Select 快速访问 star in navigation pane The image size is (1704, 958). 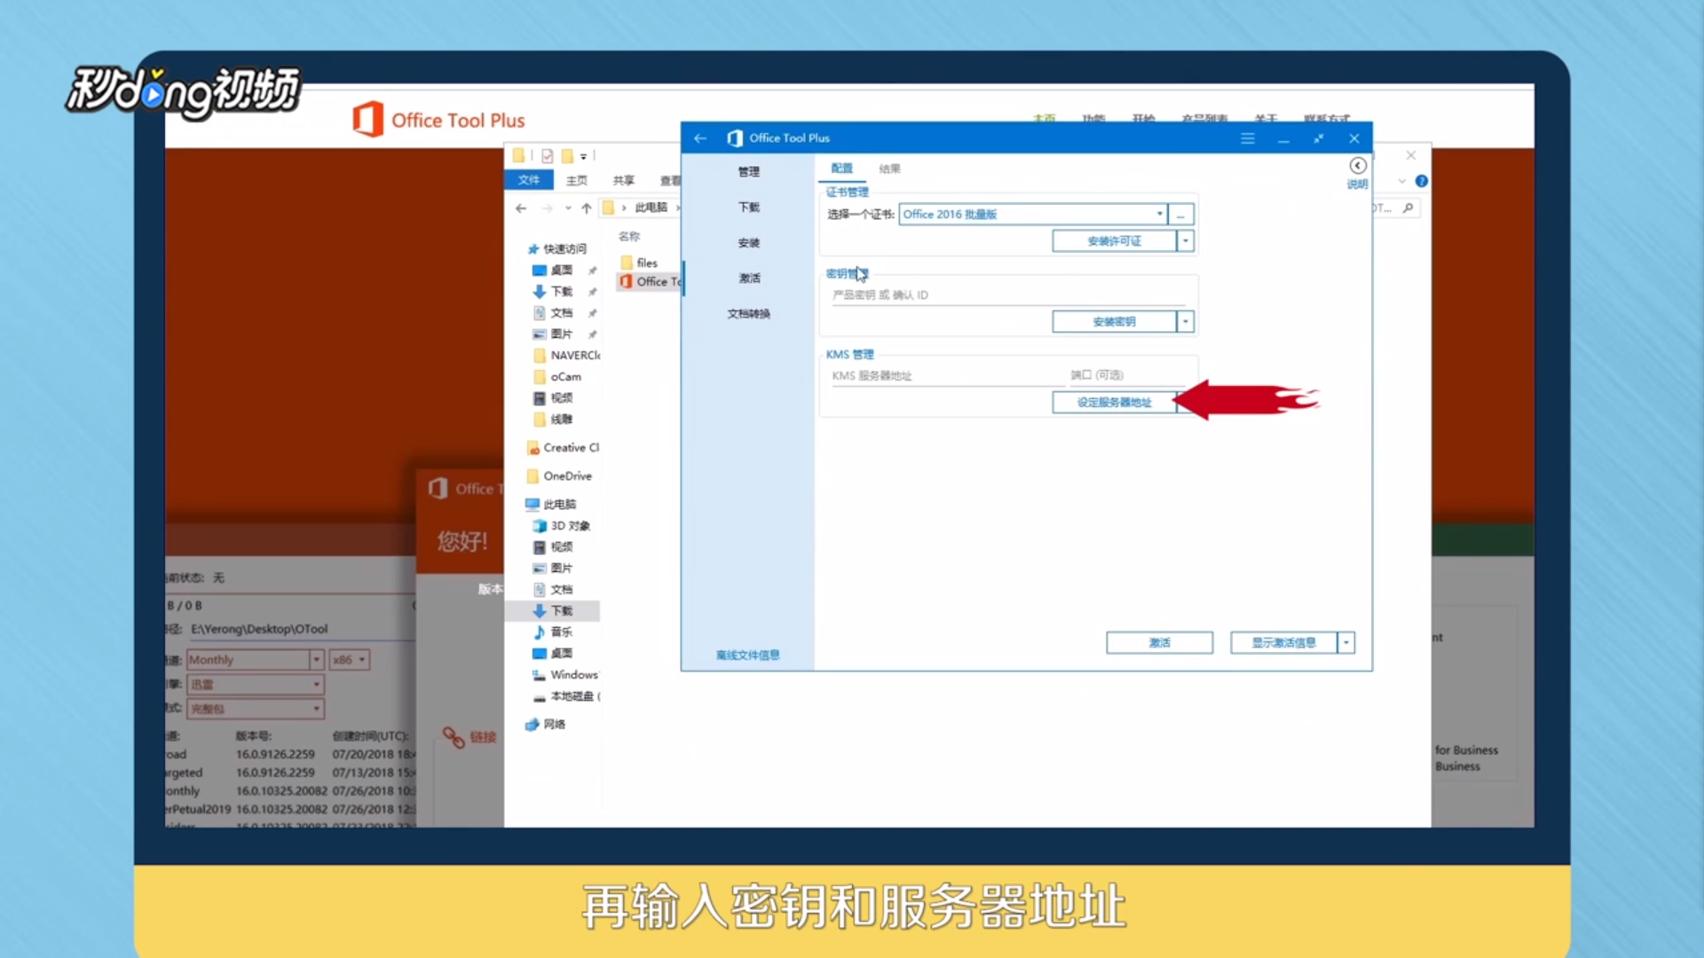[x=533, y=249]
